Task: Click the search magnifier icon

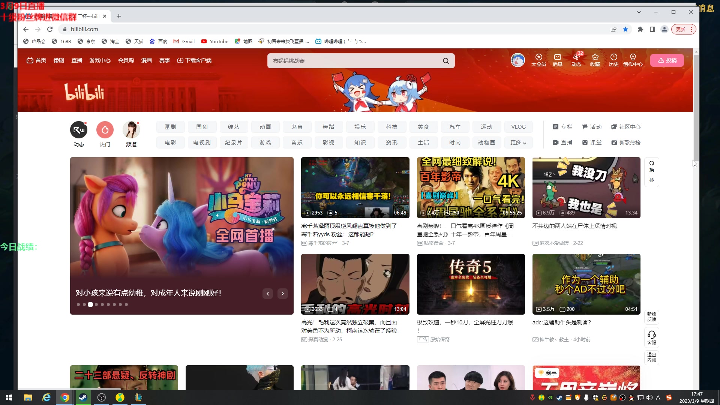Action: coord(445,60)
